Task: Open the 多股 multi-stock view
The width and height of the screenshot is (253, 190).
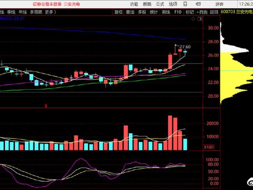Action: [x=142, y=12]
